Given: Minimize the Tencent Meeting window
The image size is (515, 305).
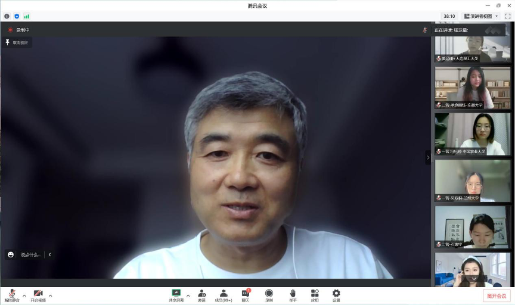Looking at the screenshot, I should 488,5.
